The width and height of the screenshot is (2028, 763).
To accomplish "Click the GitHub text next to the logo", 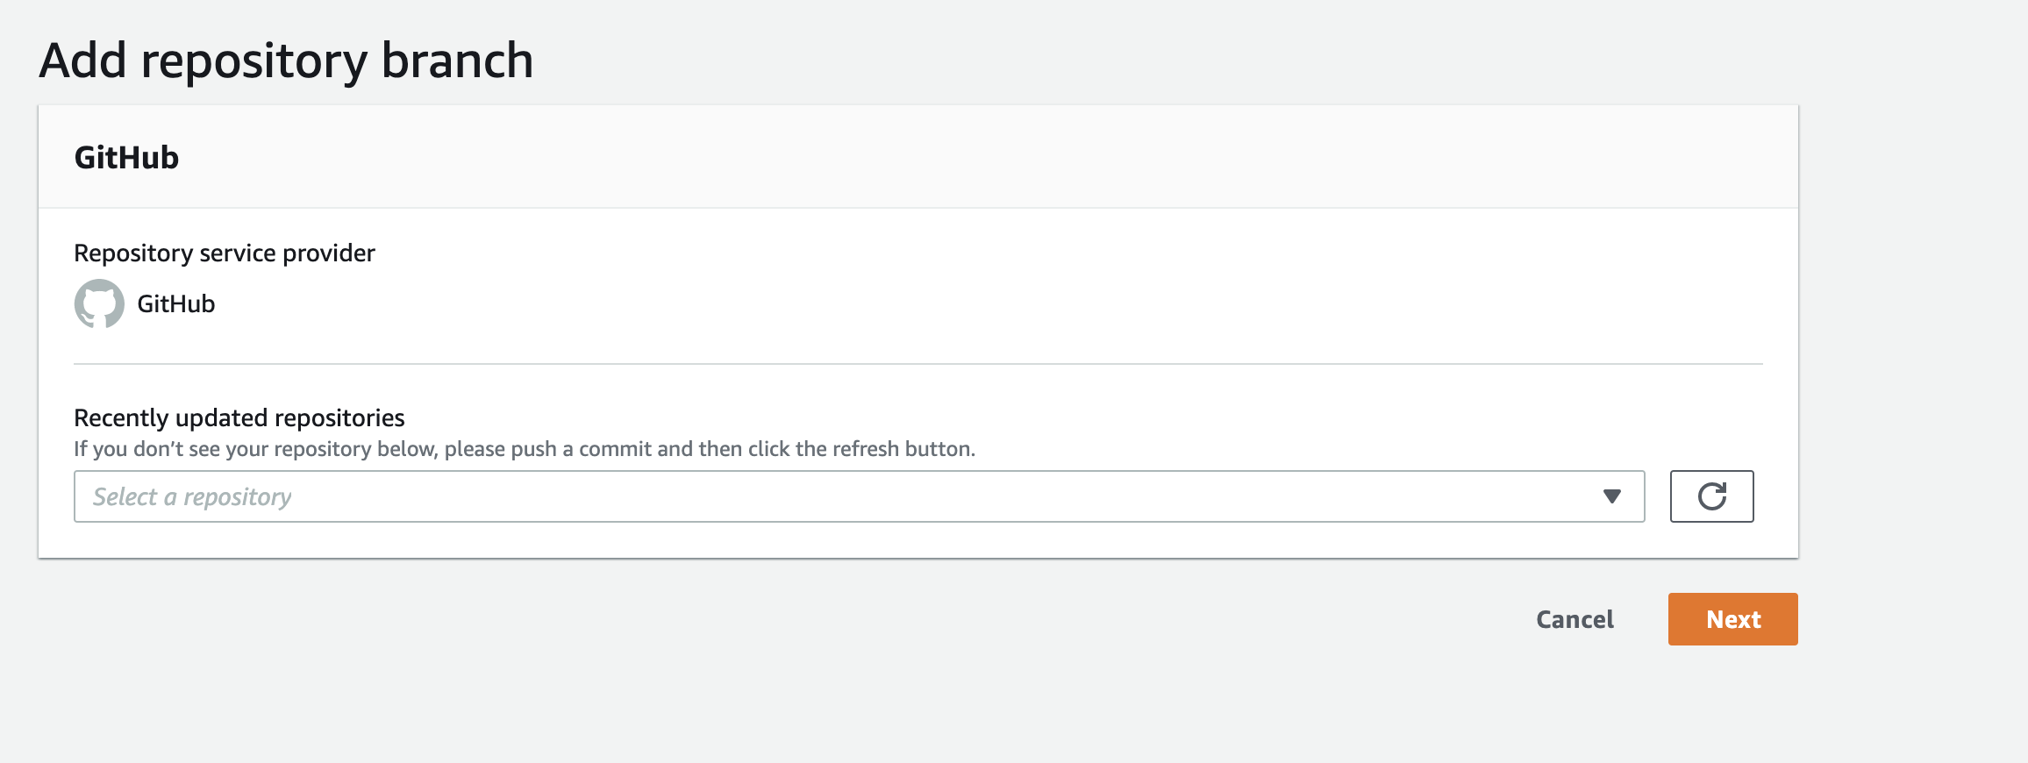I will [x=176, y=303].
